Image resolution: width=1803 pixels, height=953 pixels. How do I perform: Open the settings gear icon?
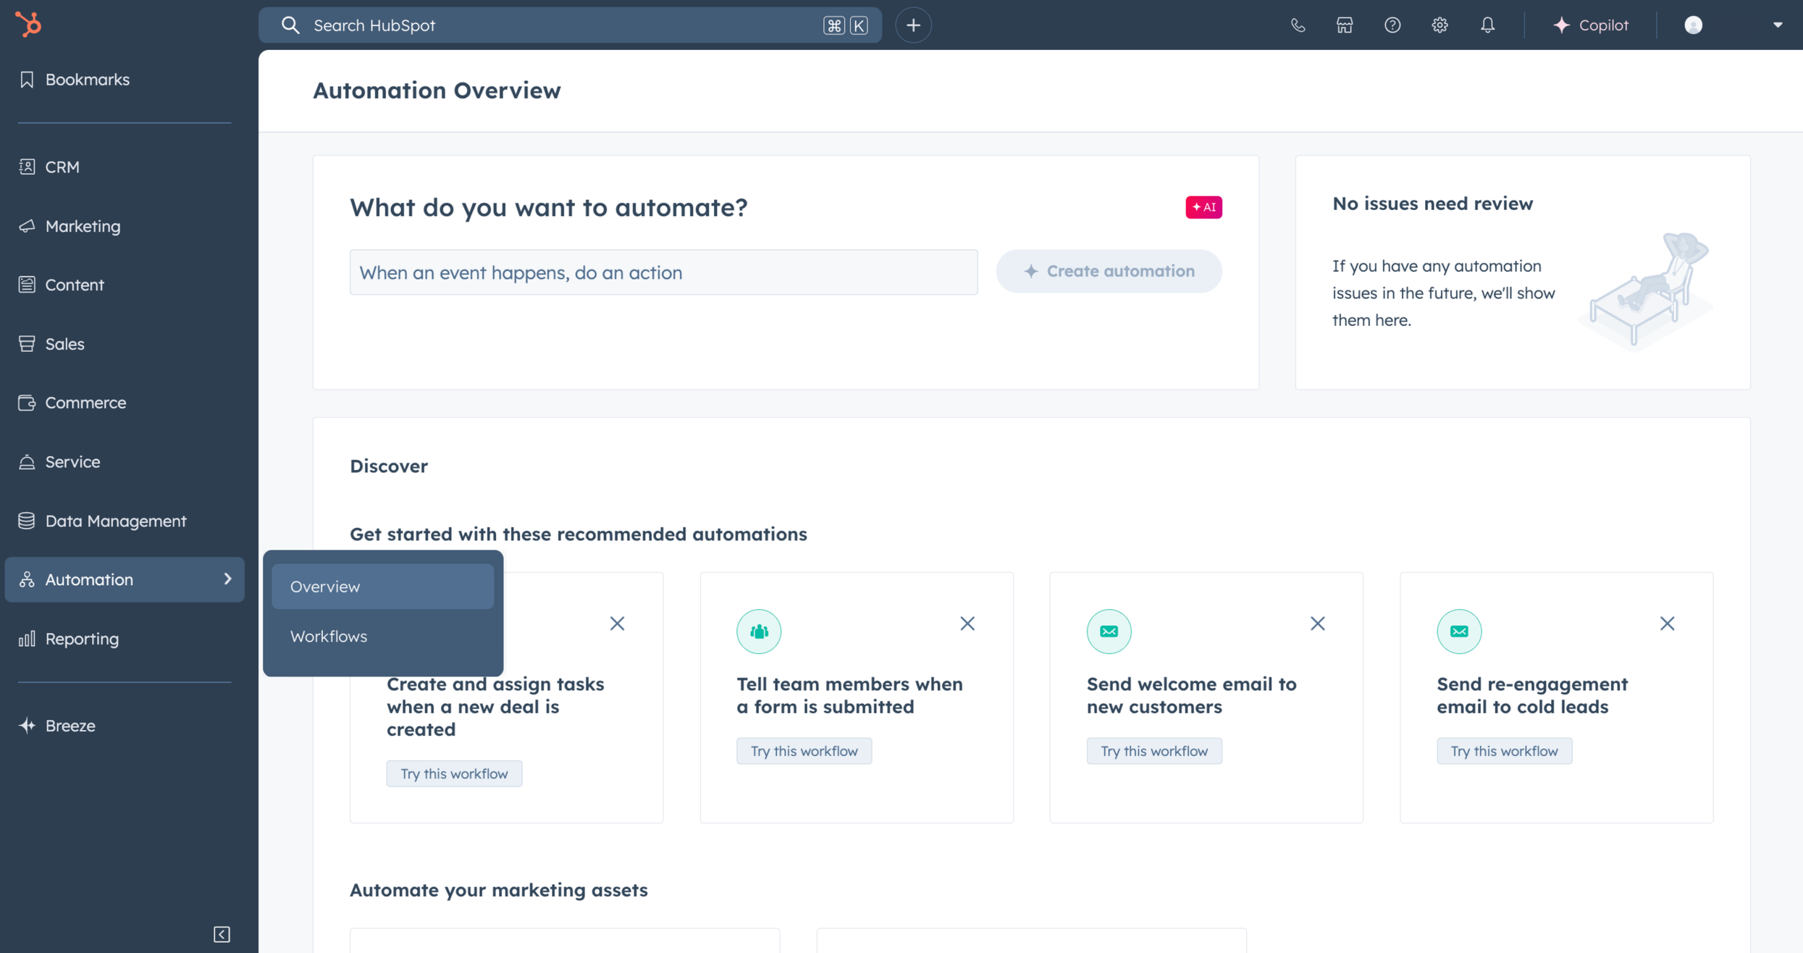(1440, 25)
